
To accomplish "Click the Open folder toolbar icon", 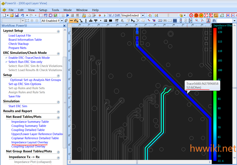I will (12, 15).
